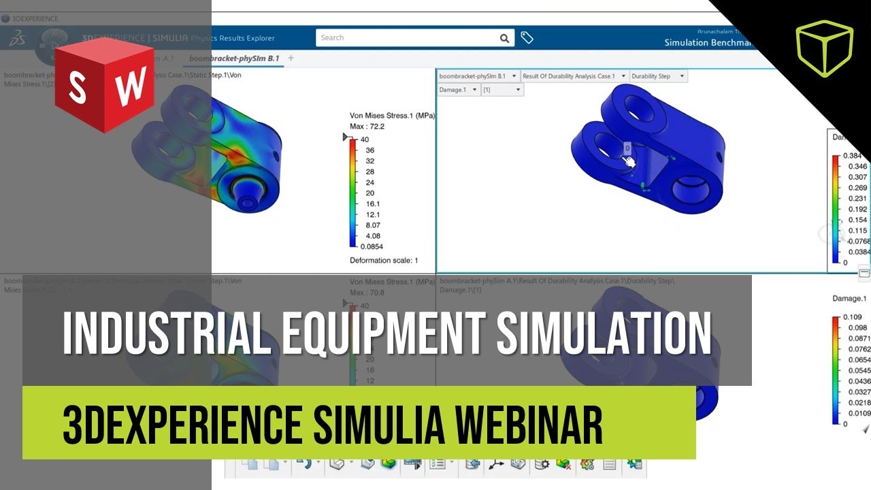
Task: Switch to boombracket-phySIm B.1 tab
Action: tap(235, 59)
